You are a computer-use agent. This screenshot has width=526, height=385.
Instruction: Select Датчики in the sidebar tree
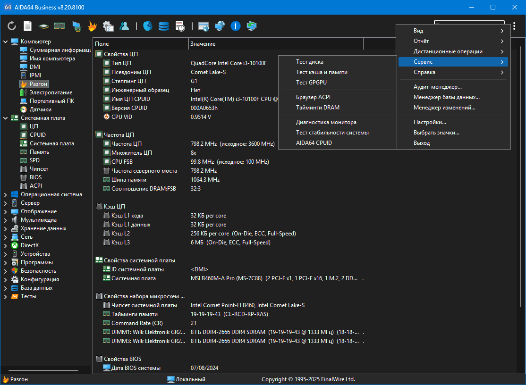(x=41, y=109)
